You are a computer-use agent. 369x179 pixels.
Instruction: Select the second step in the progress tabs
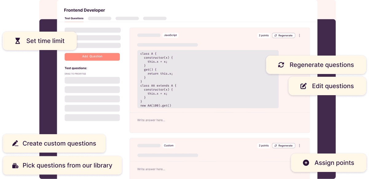pyautogui.click(x=100, y=18)
